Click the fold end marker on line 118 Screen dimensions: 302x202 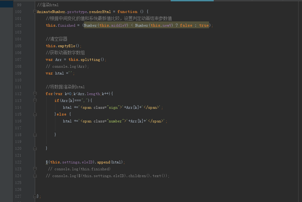(35, 135)
